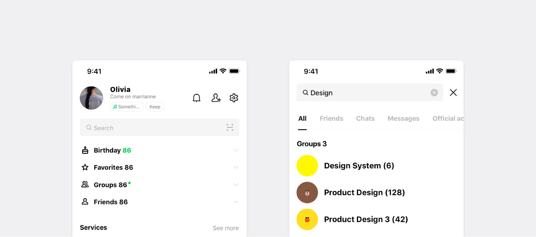536x237 pixels.
Task: Switch to the Chats tab
Action: [x=365, y=118]
